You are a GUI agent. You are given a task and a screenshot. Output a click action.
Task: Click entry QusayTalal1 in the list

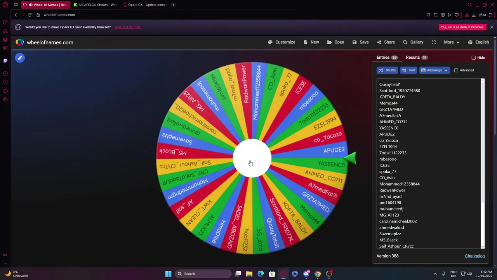click(390, 84)
